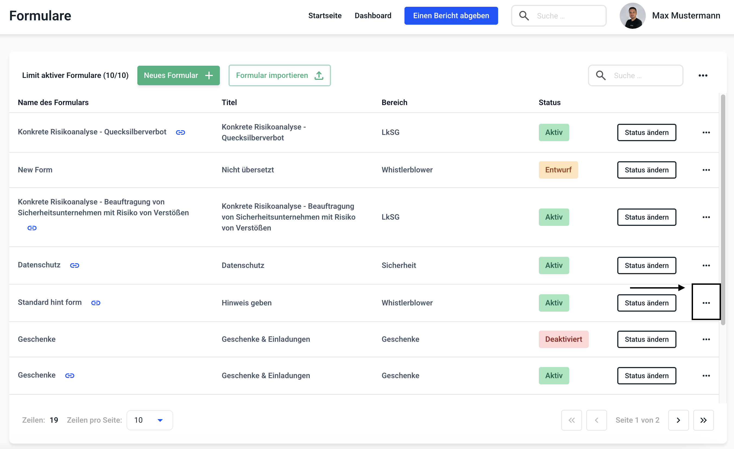Copy link of Standard hint form
Screen dimensions: 734x449
click(x=96, y=303)
